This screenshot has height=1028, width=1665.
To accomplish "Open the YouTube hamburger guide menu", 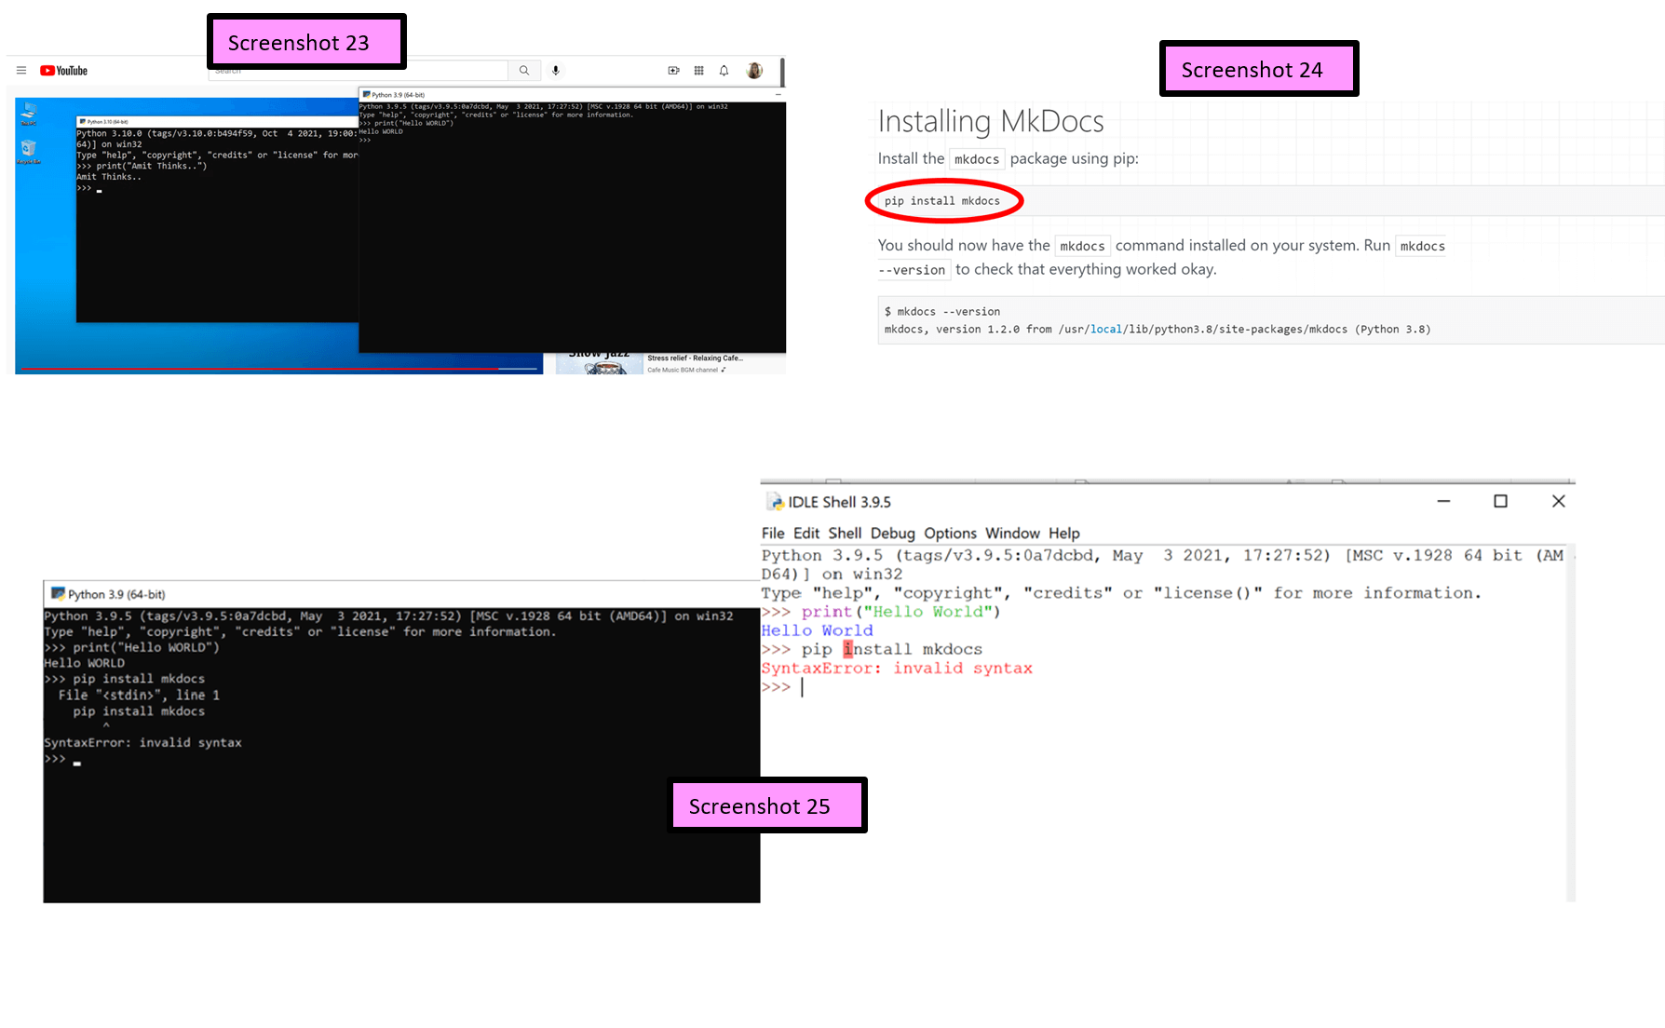I will [21, 71].
